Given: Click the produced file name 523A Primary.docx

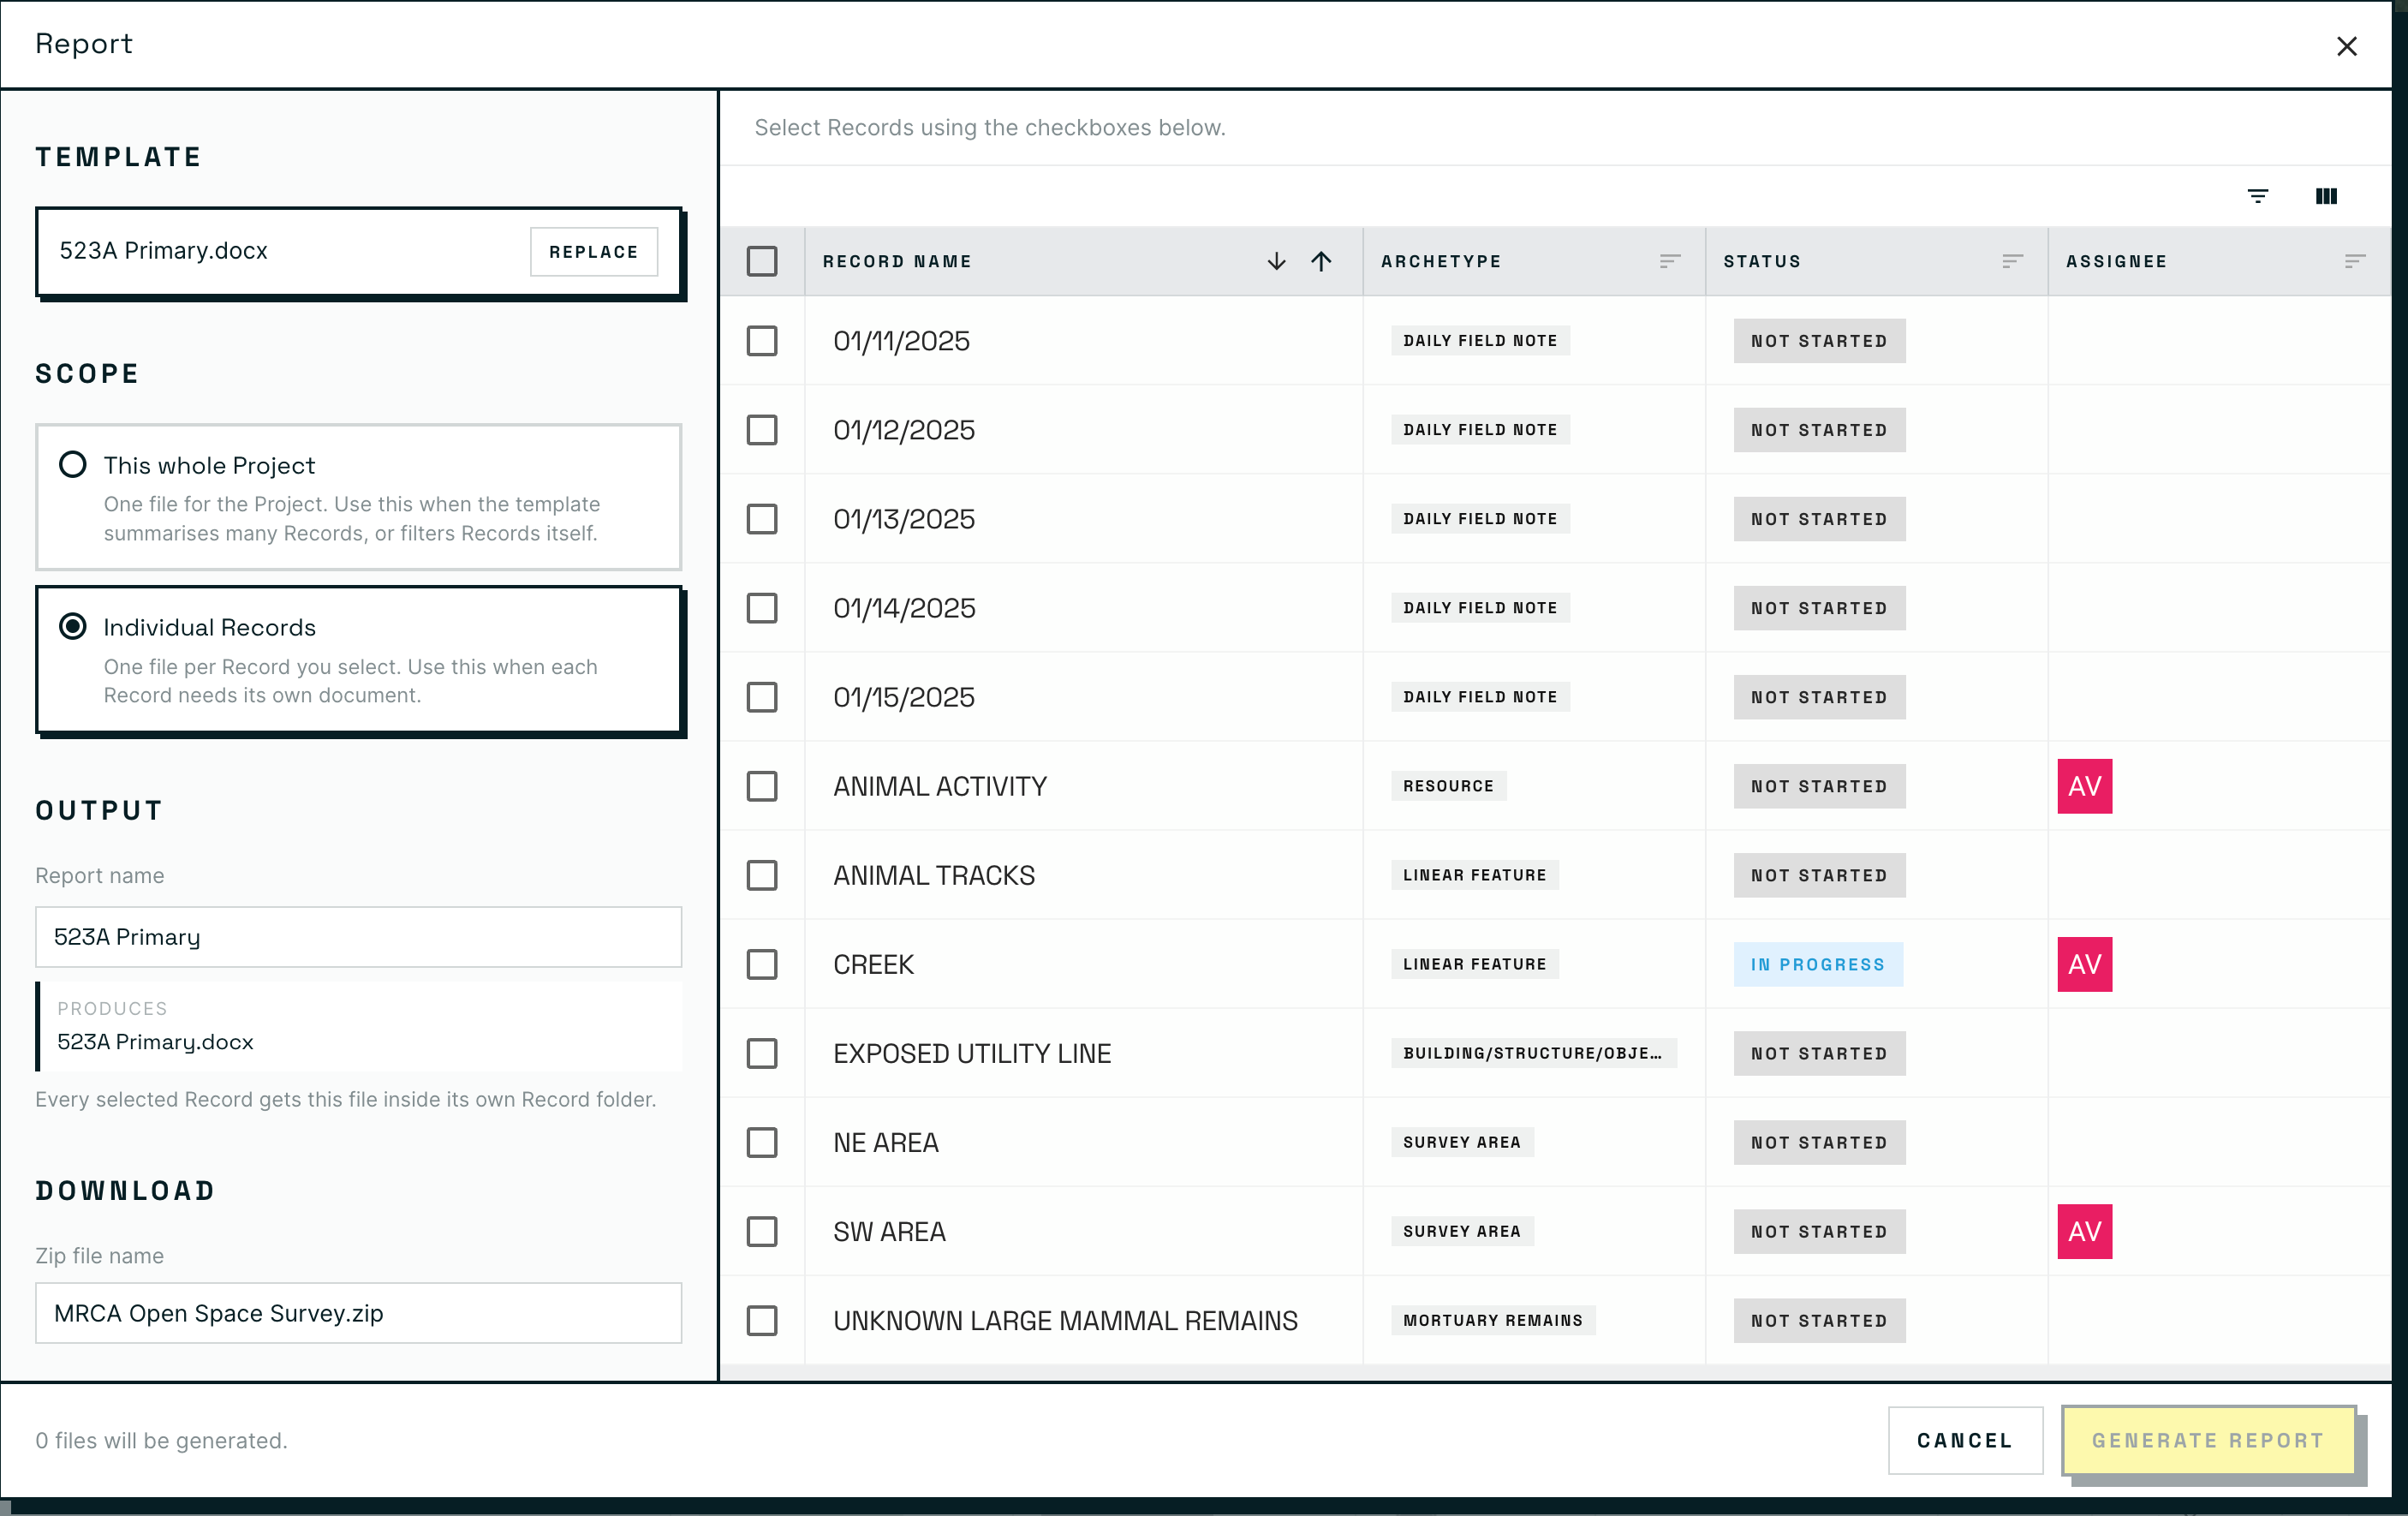Looking at the screenshot, I should 155,1042.
